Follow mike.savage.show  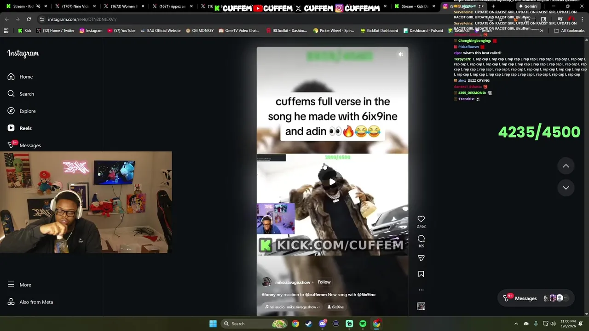coord(324,282)
